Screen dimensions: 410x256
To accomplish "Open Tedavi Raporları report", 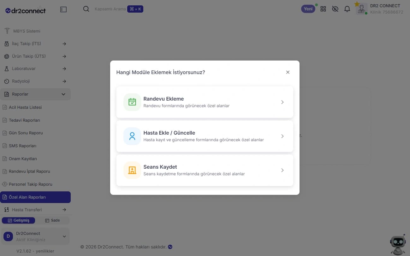I will 35,120.
